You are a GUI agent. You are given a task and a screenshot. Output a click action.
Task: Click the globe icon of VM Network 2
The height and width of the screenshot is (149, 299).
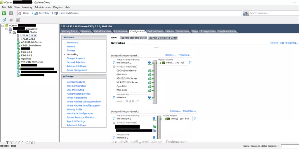pyautogui.click(x=149, y=63)
